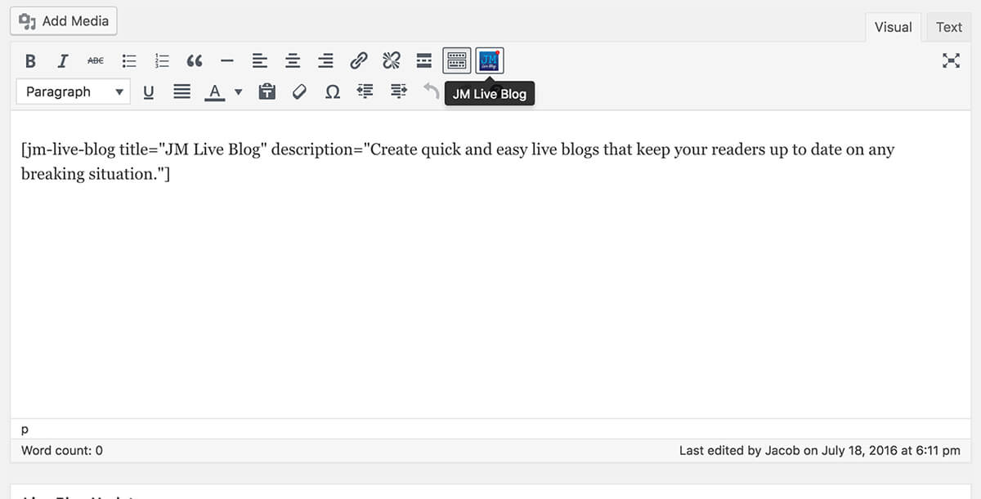Insert a numbered list
981x499 pixels.
162,61
